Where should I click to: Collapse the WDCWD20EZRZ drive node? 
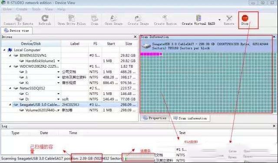click(x=10, y=66)
